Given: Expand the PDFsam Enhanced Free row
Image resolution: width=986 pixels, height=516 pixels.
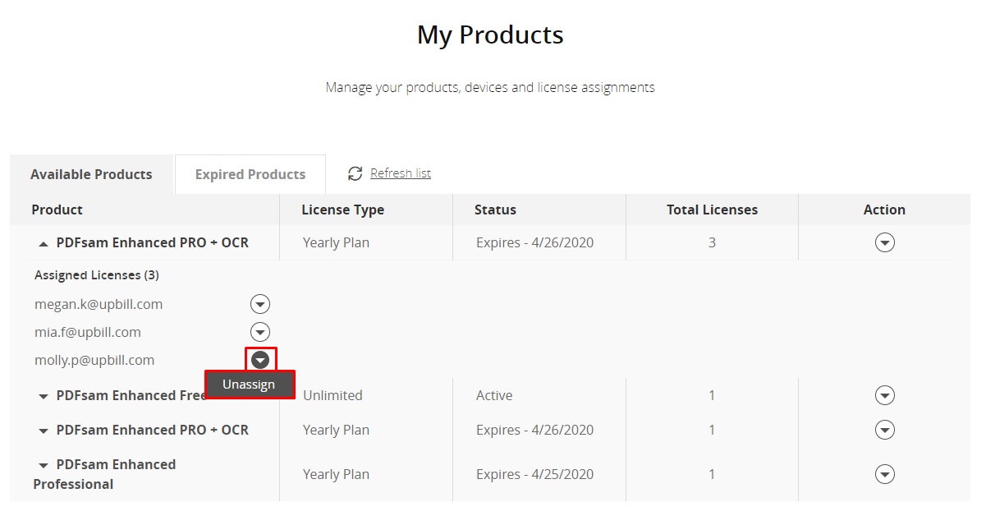Looking at the screenshot, I should 44,396.
